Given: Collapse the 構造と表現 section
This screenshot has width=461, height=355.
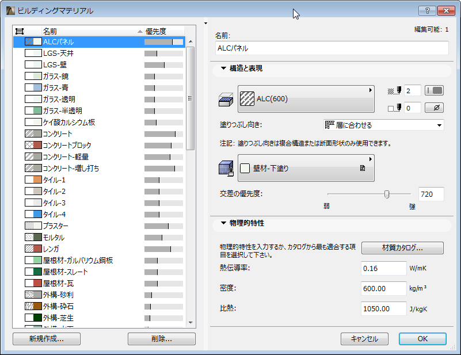Looking at the screenshot, I should [x=223, y=68].
